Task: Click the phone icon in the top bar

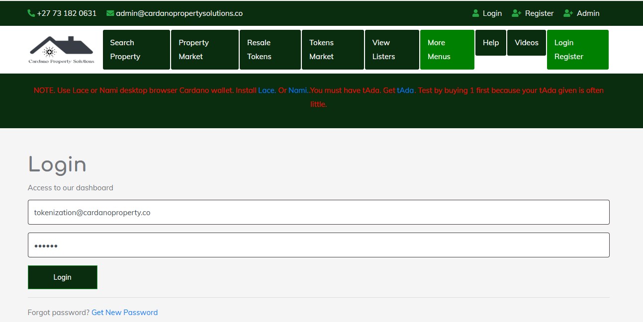Action: click(31, 13)
